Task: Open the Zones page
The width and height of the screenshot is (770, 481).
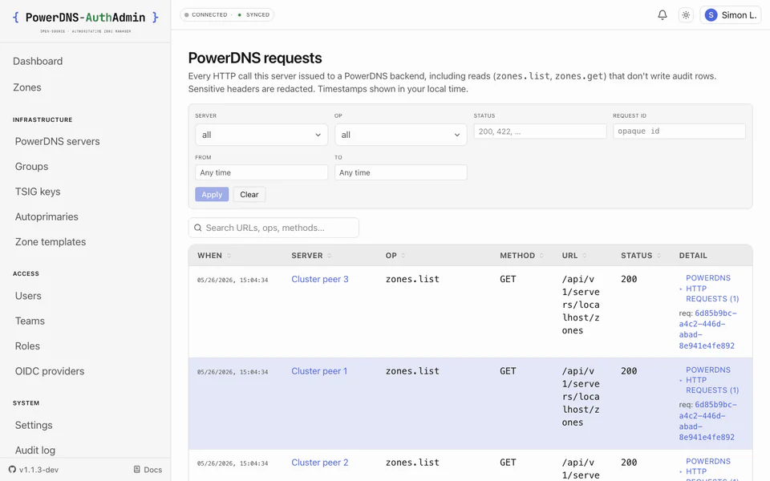Action: click(x=27, y=87)
